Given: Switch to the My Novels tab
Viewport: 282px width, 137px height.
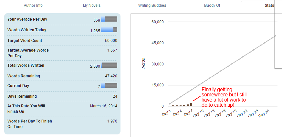Looking at the screenshot, I should point(92,5).
